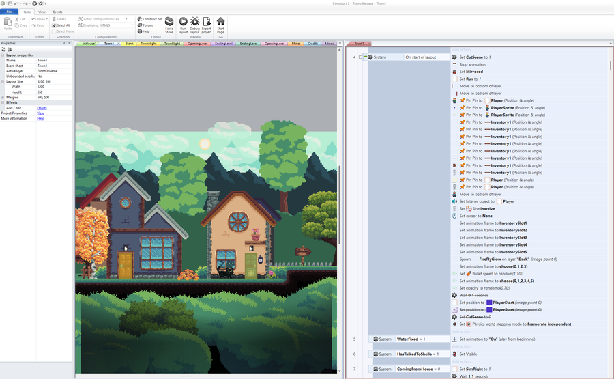614x379 pixels.
Task: Open the Undo history dropdown arrow in ribbon
Action: 47,19
